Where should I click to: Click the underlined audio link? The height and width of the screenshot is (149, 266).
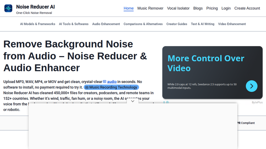tap(112, 82)
